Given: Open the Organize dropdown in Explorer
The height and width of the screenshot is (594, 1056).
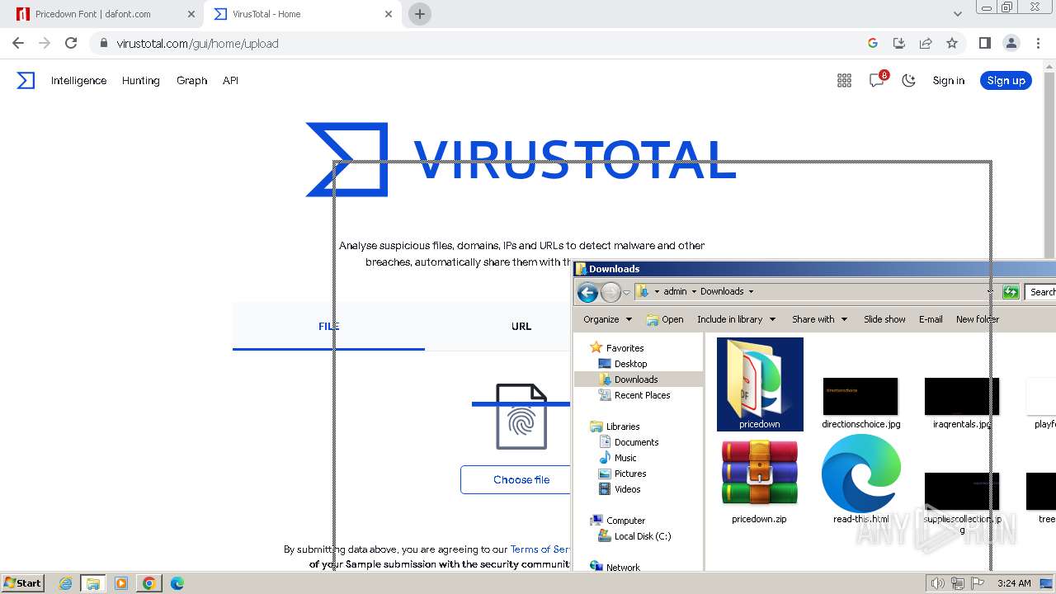Looking at the screenshot, I should 607,319.
